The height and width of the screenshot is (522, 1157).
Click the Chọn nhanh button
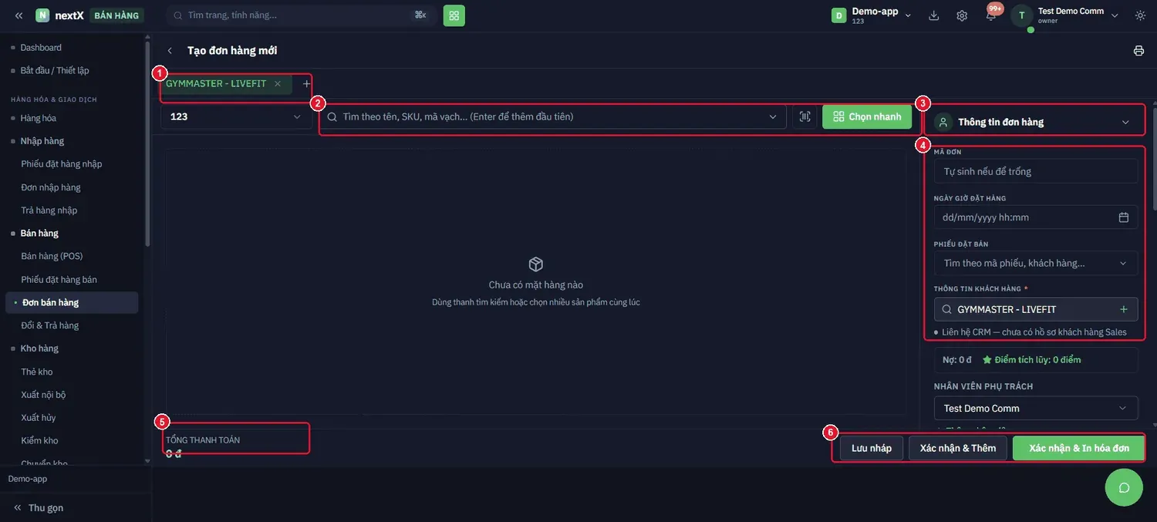click(x=867, y=116)
